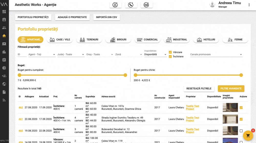
Task: Select the CASE / VILE category tab
Action: coord(60,40)
